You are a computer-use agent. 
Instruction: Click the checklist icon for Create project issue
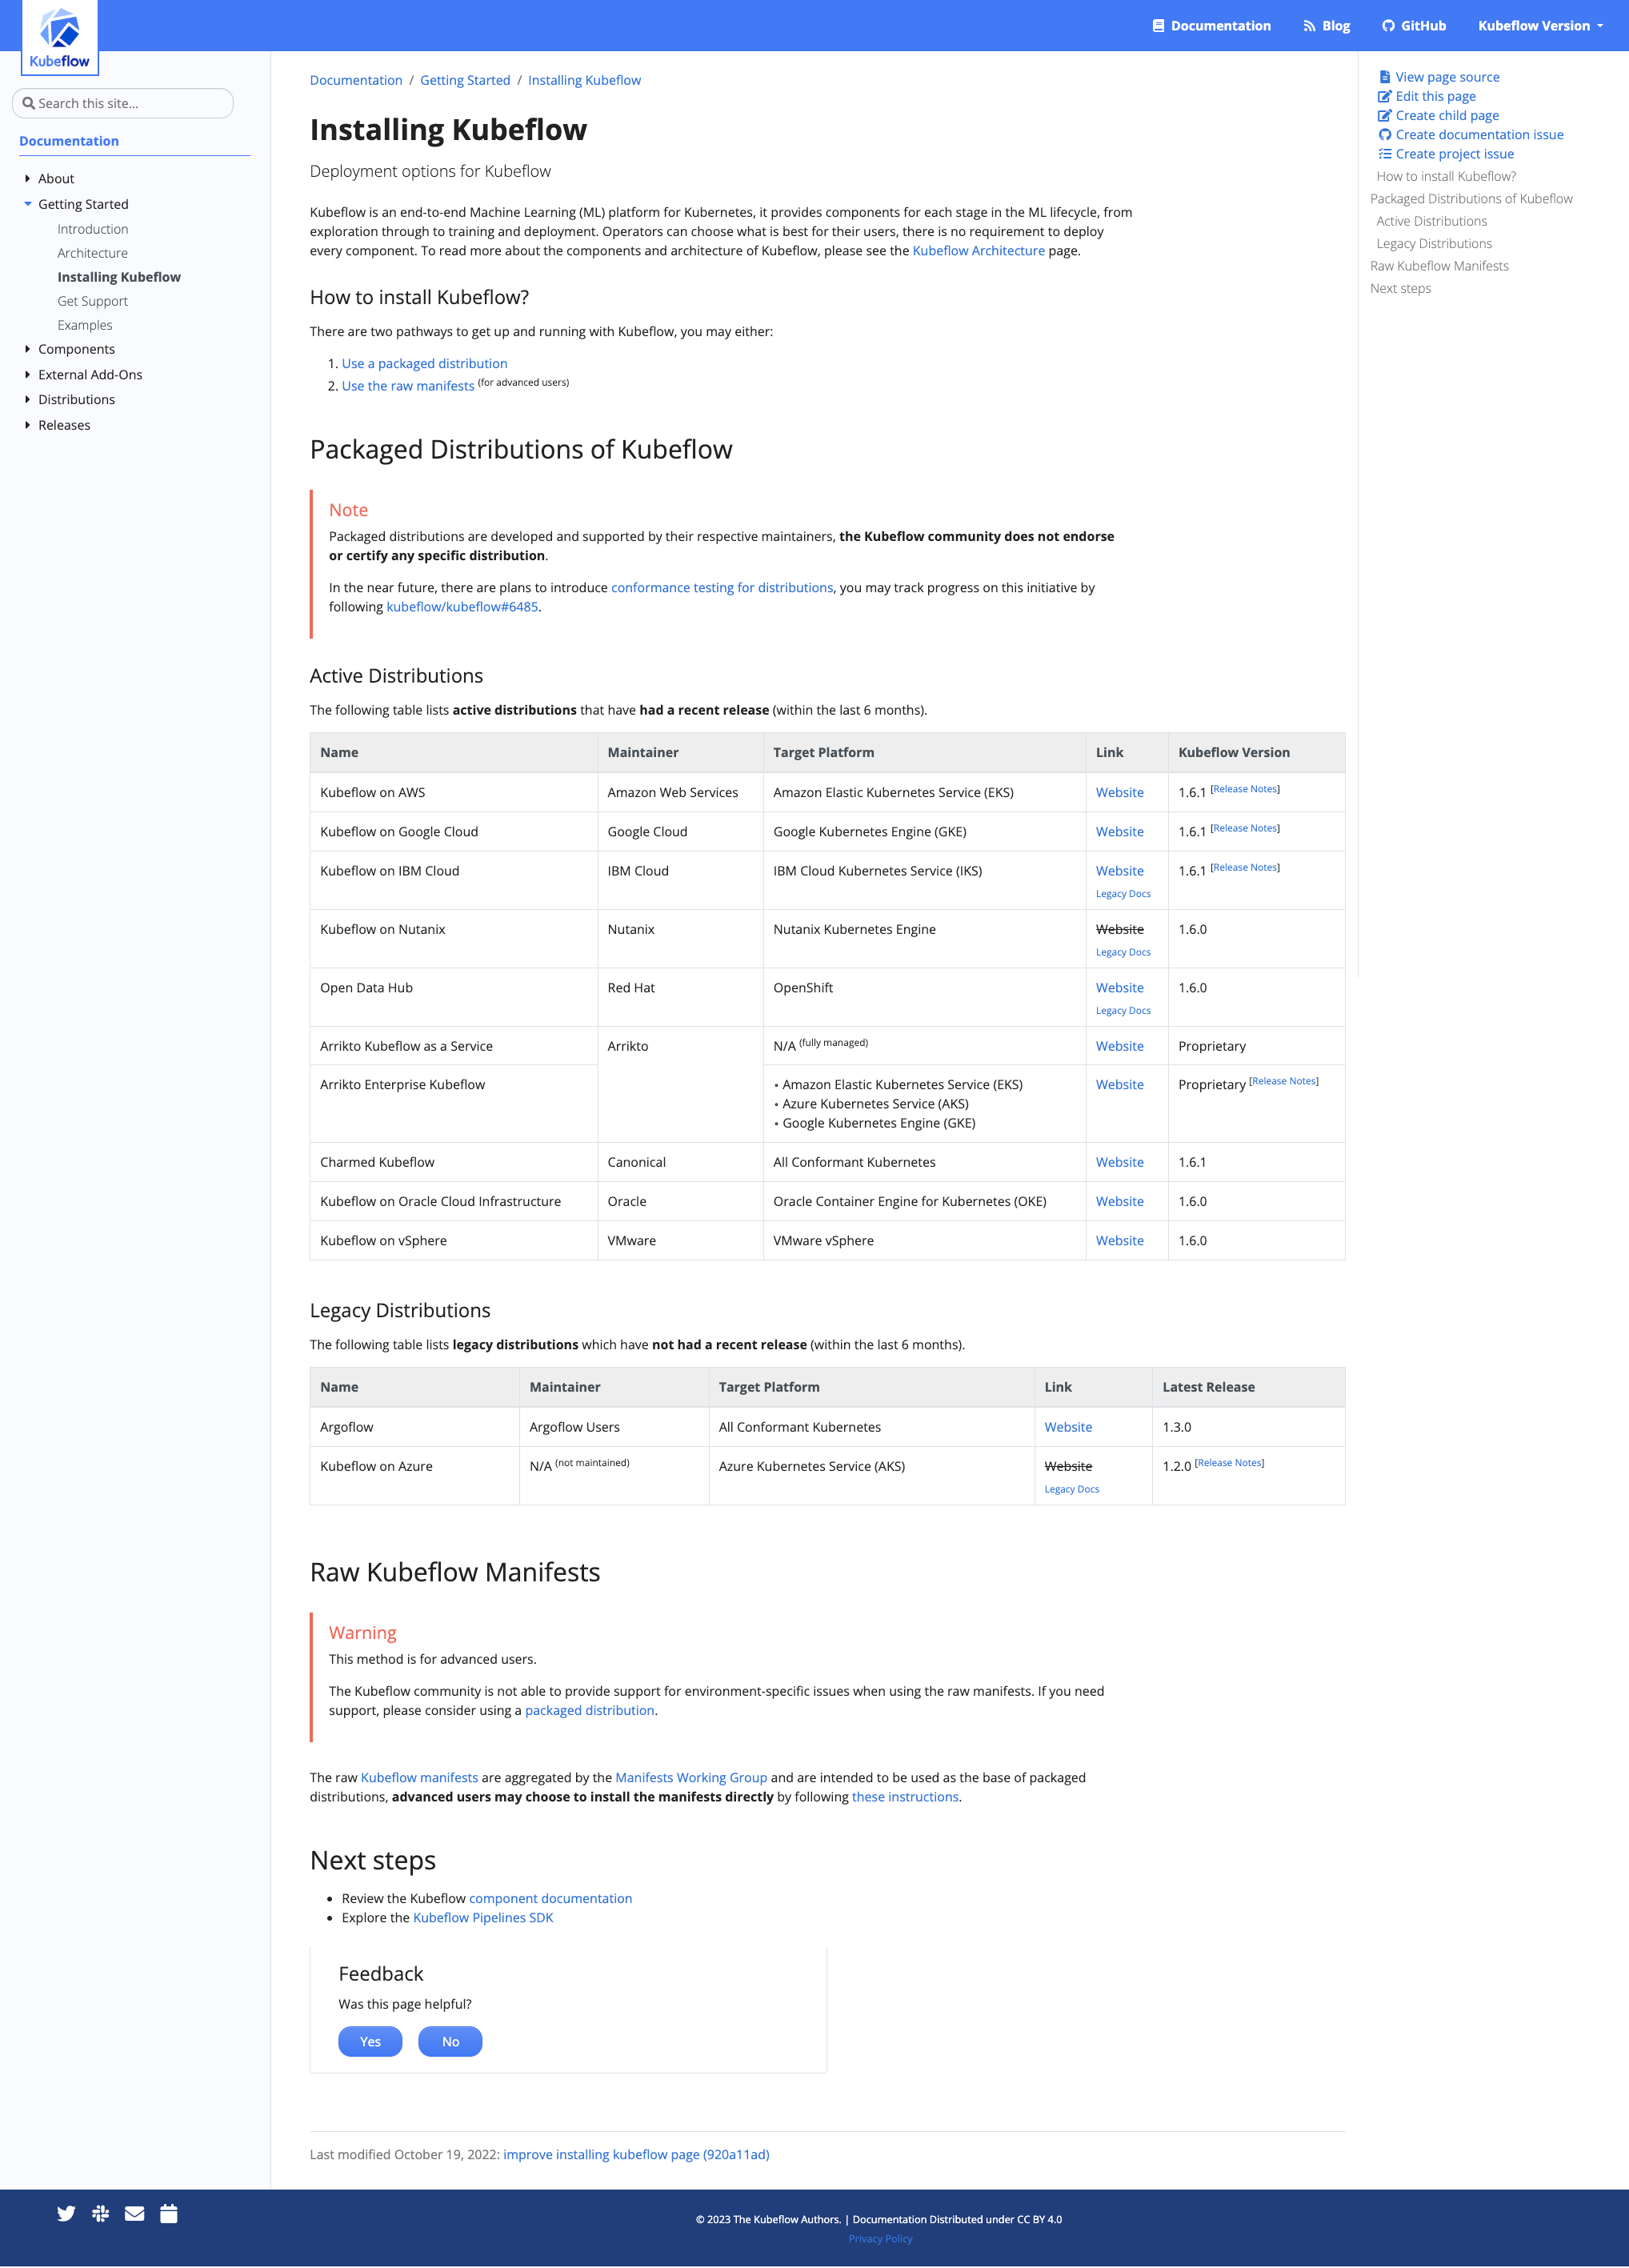(x=1384, y=153)
